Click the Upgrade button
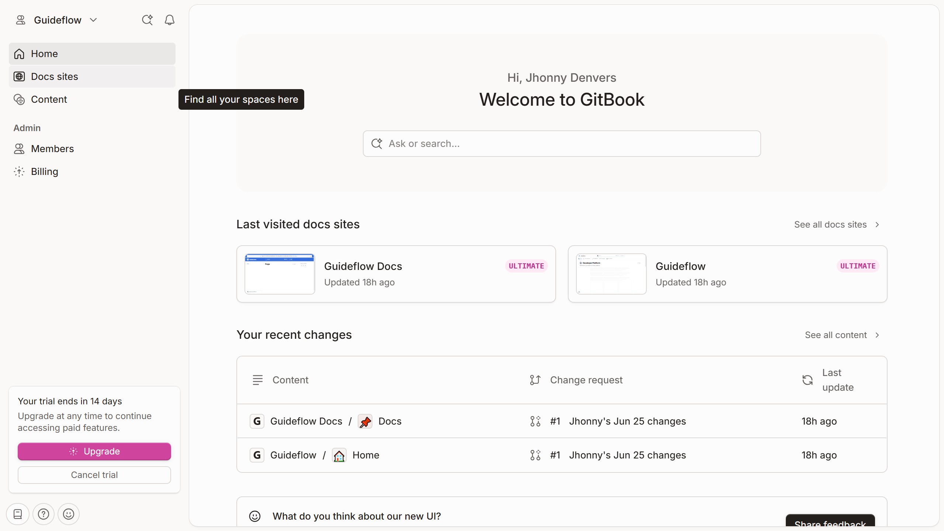Image resolution: width=944 pixels, height=531 pixels. click(x=94, y=451)
